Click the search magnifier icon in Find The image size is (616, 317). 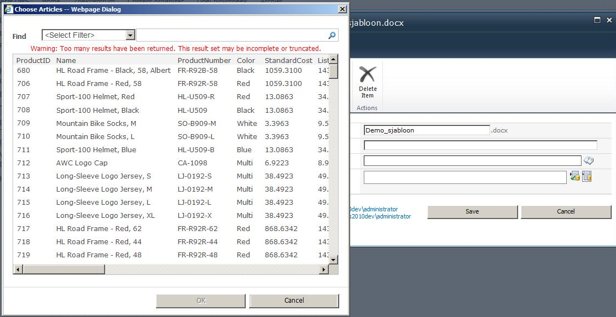pos(332,36)
